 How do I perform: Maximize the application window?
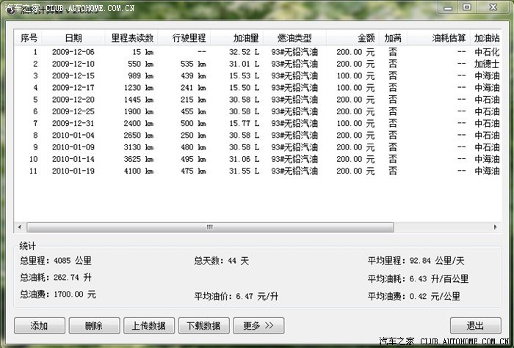pos(467,7)
